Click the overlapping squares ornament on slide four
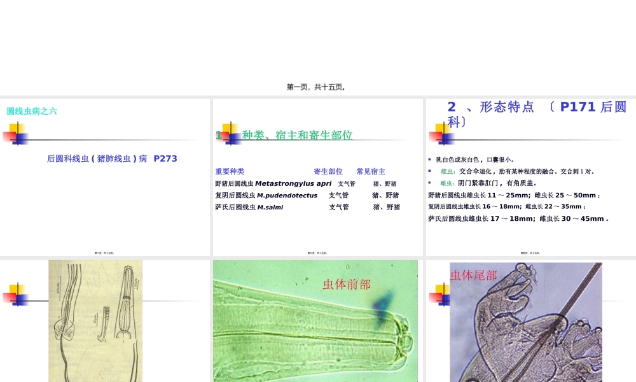 coord(17,296)
